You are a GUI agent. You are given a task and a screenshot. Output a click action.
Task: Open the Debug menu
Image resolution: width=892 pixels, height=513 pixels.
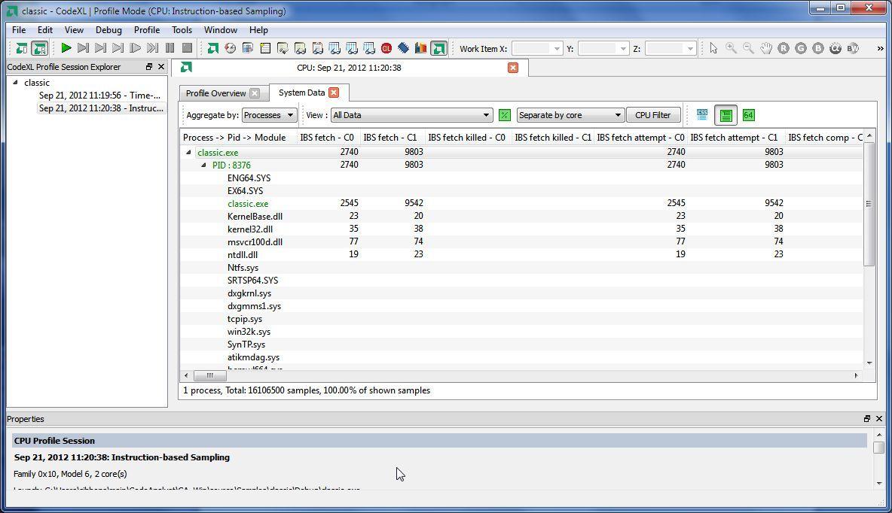click(x=108, y=30)
